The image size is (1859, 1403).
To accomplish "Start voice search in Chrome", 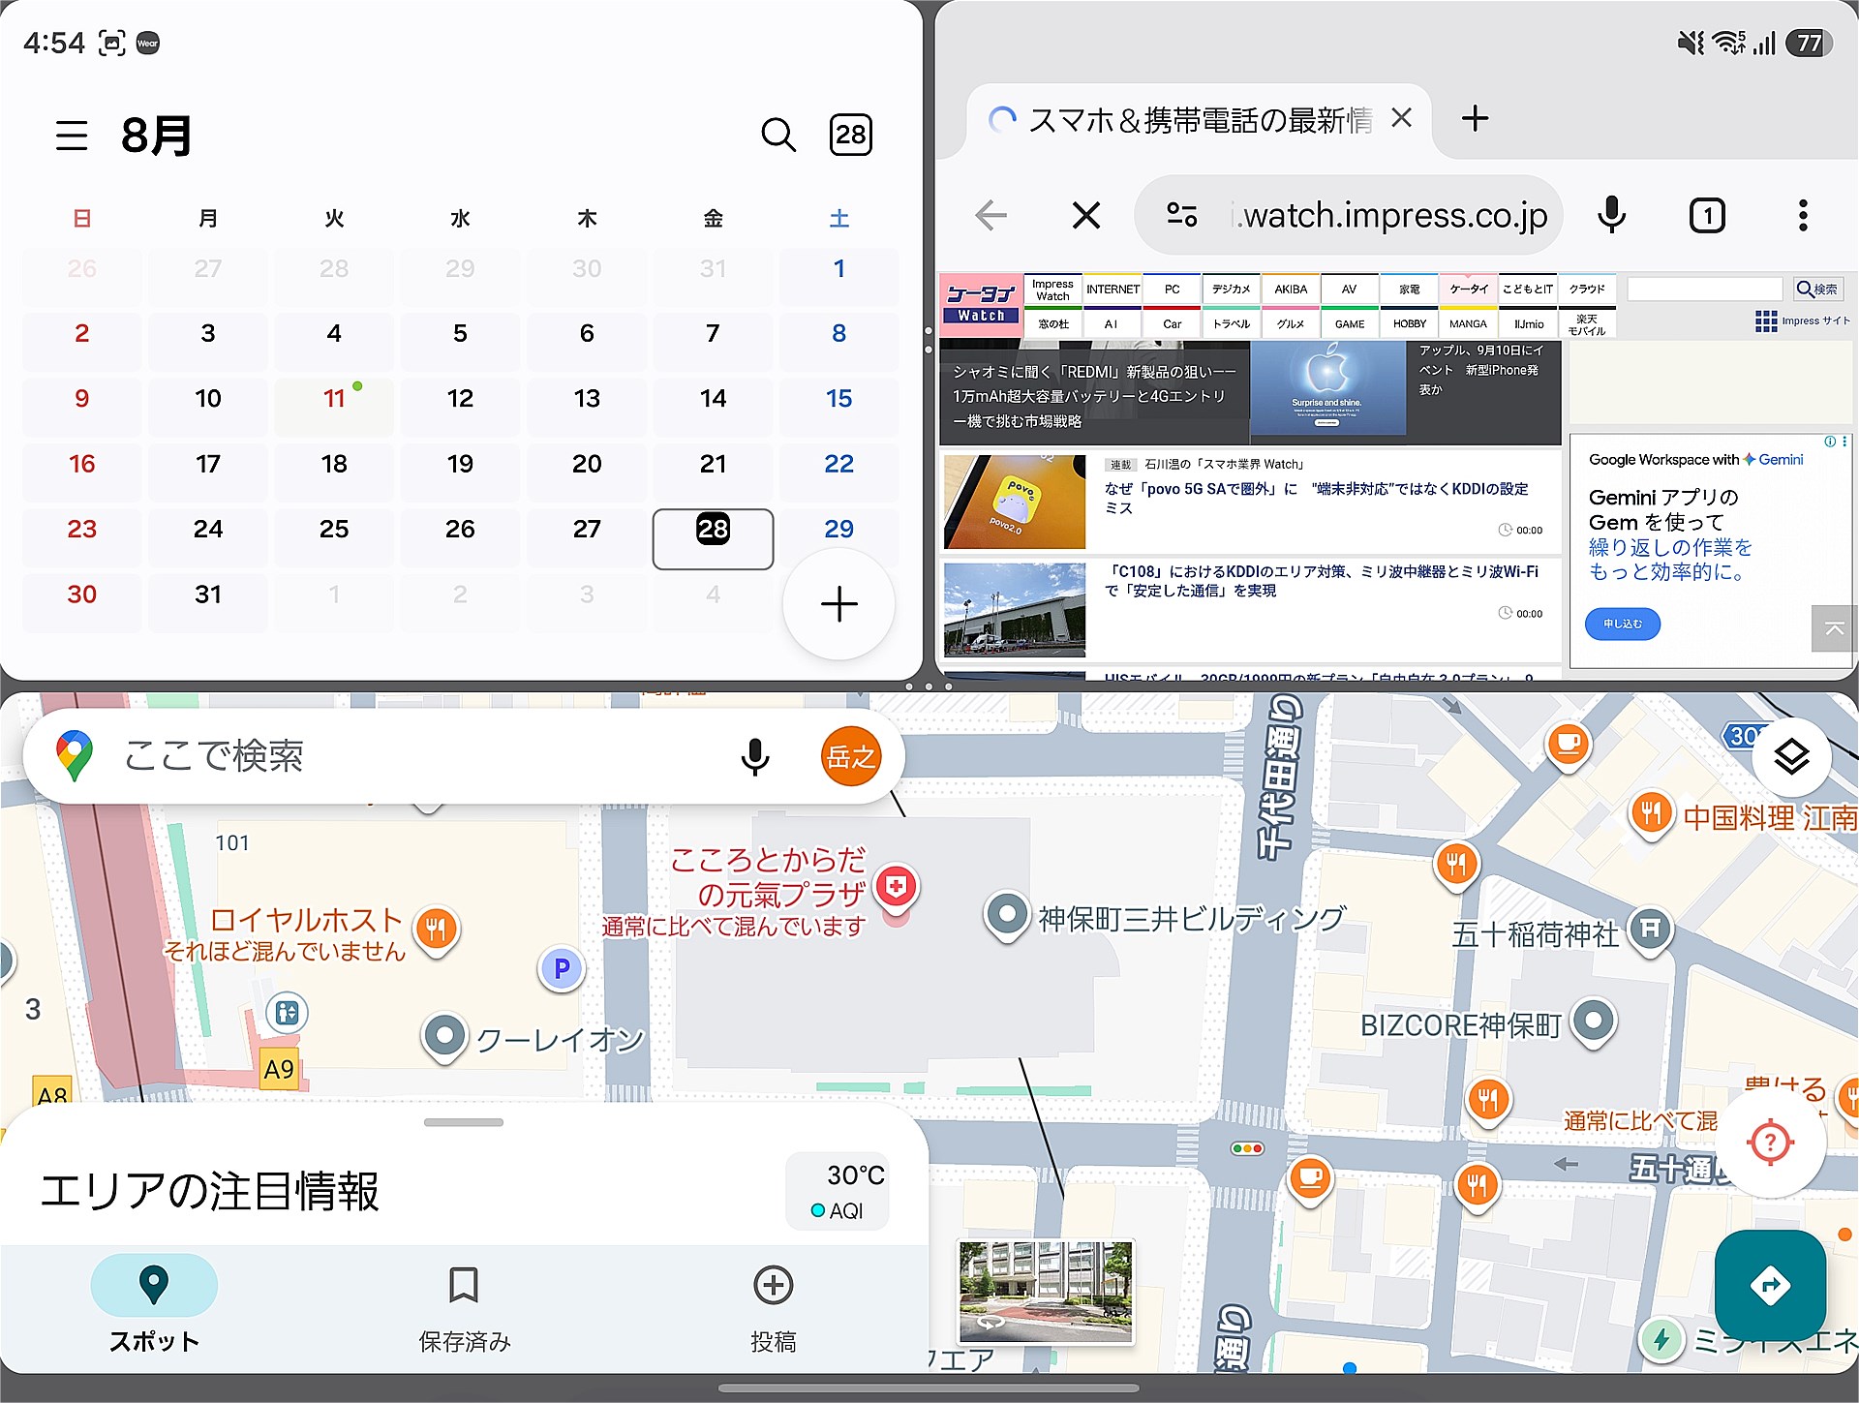I will click(x=1612, y=215).
